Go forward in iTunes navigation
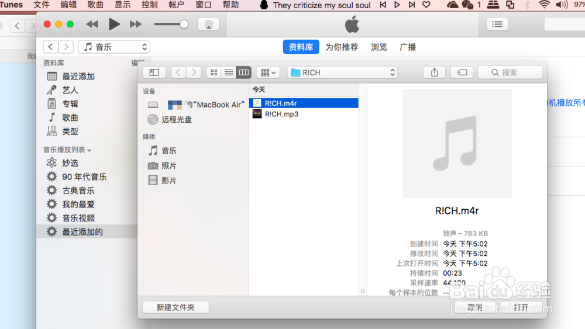The width and height of the screenshot is (585, 329). point(66,47)
